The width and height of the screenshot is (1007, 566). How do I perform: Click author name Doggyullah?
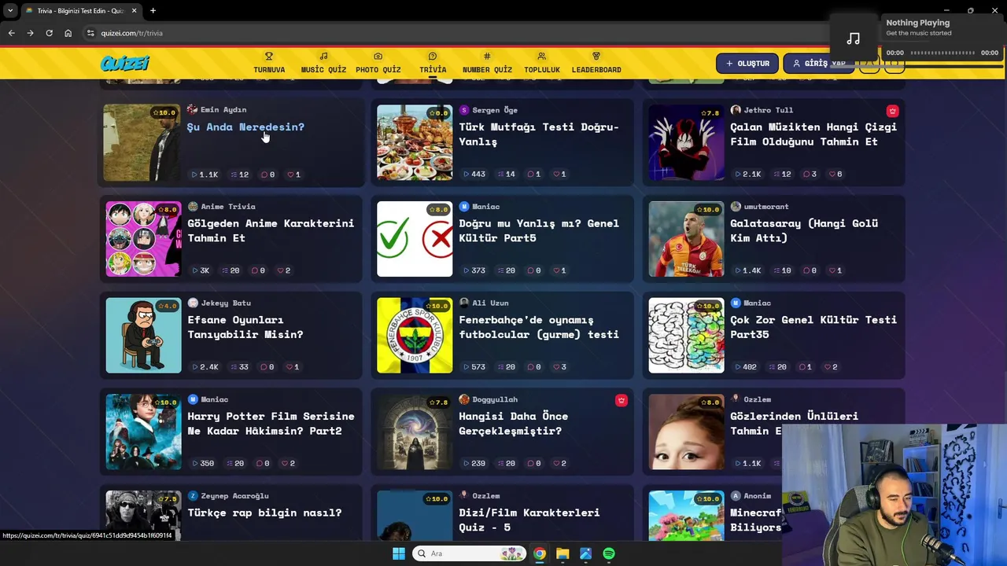click(495, 399)
